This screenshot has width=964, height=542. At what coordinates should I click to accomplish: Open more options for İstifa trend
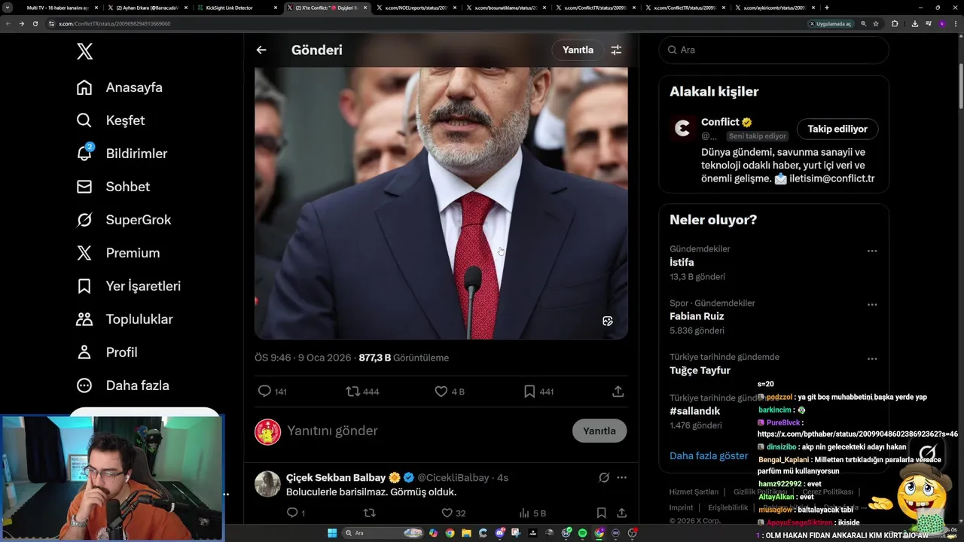click(871, 251)
